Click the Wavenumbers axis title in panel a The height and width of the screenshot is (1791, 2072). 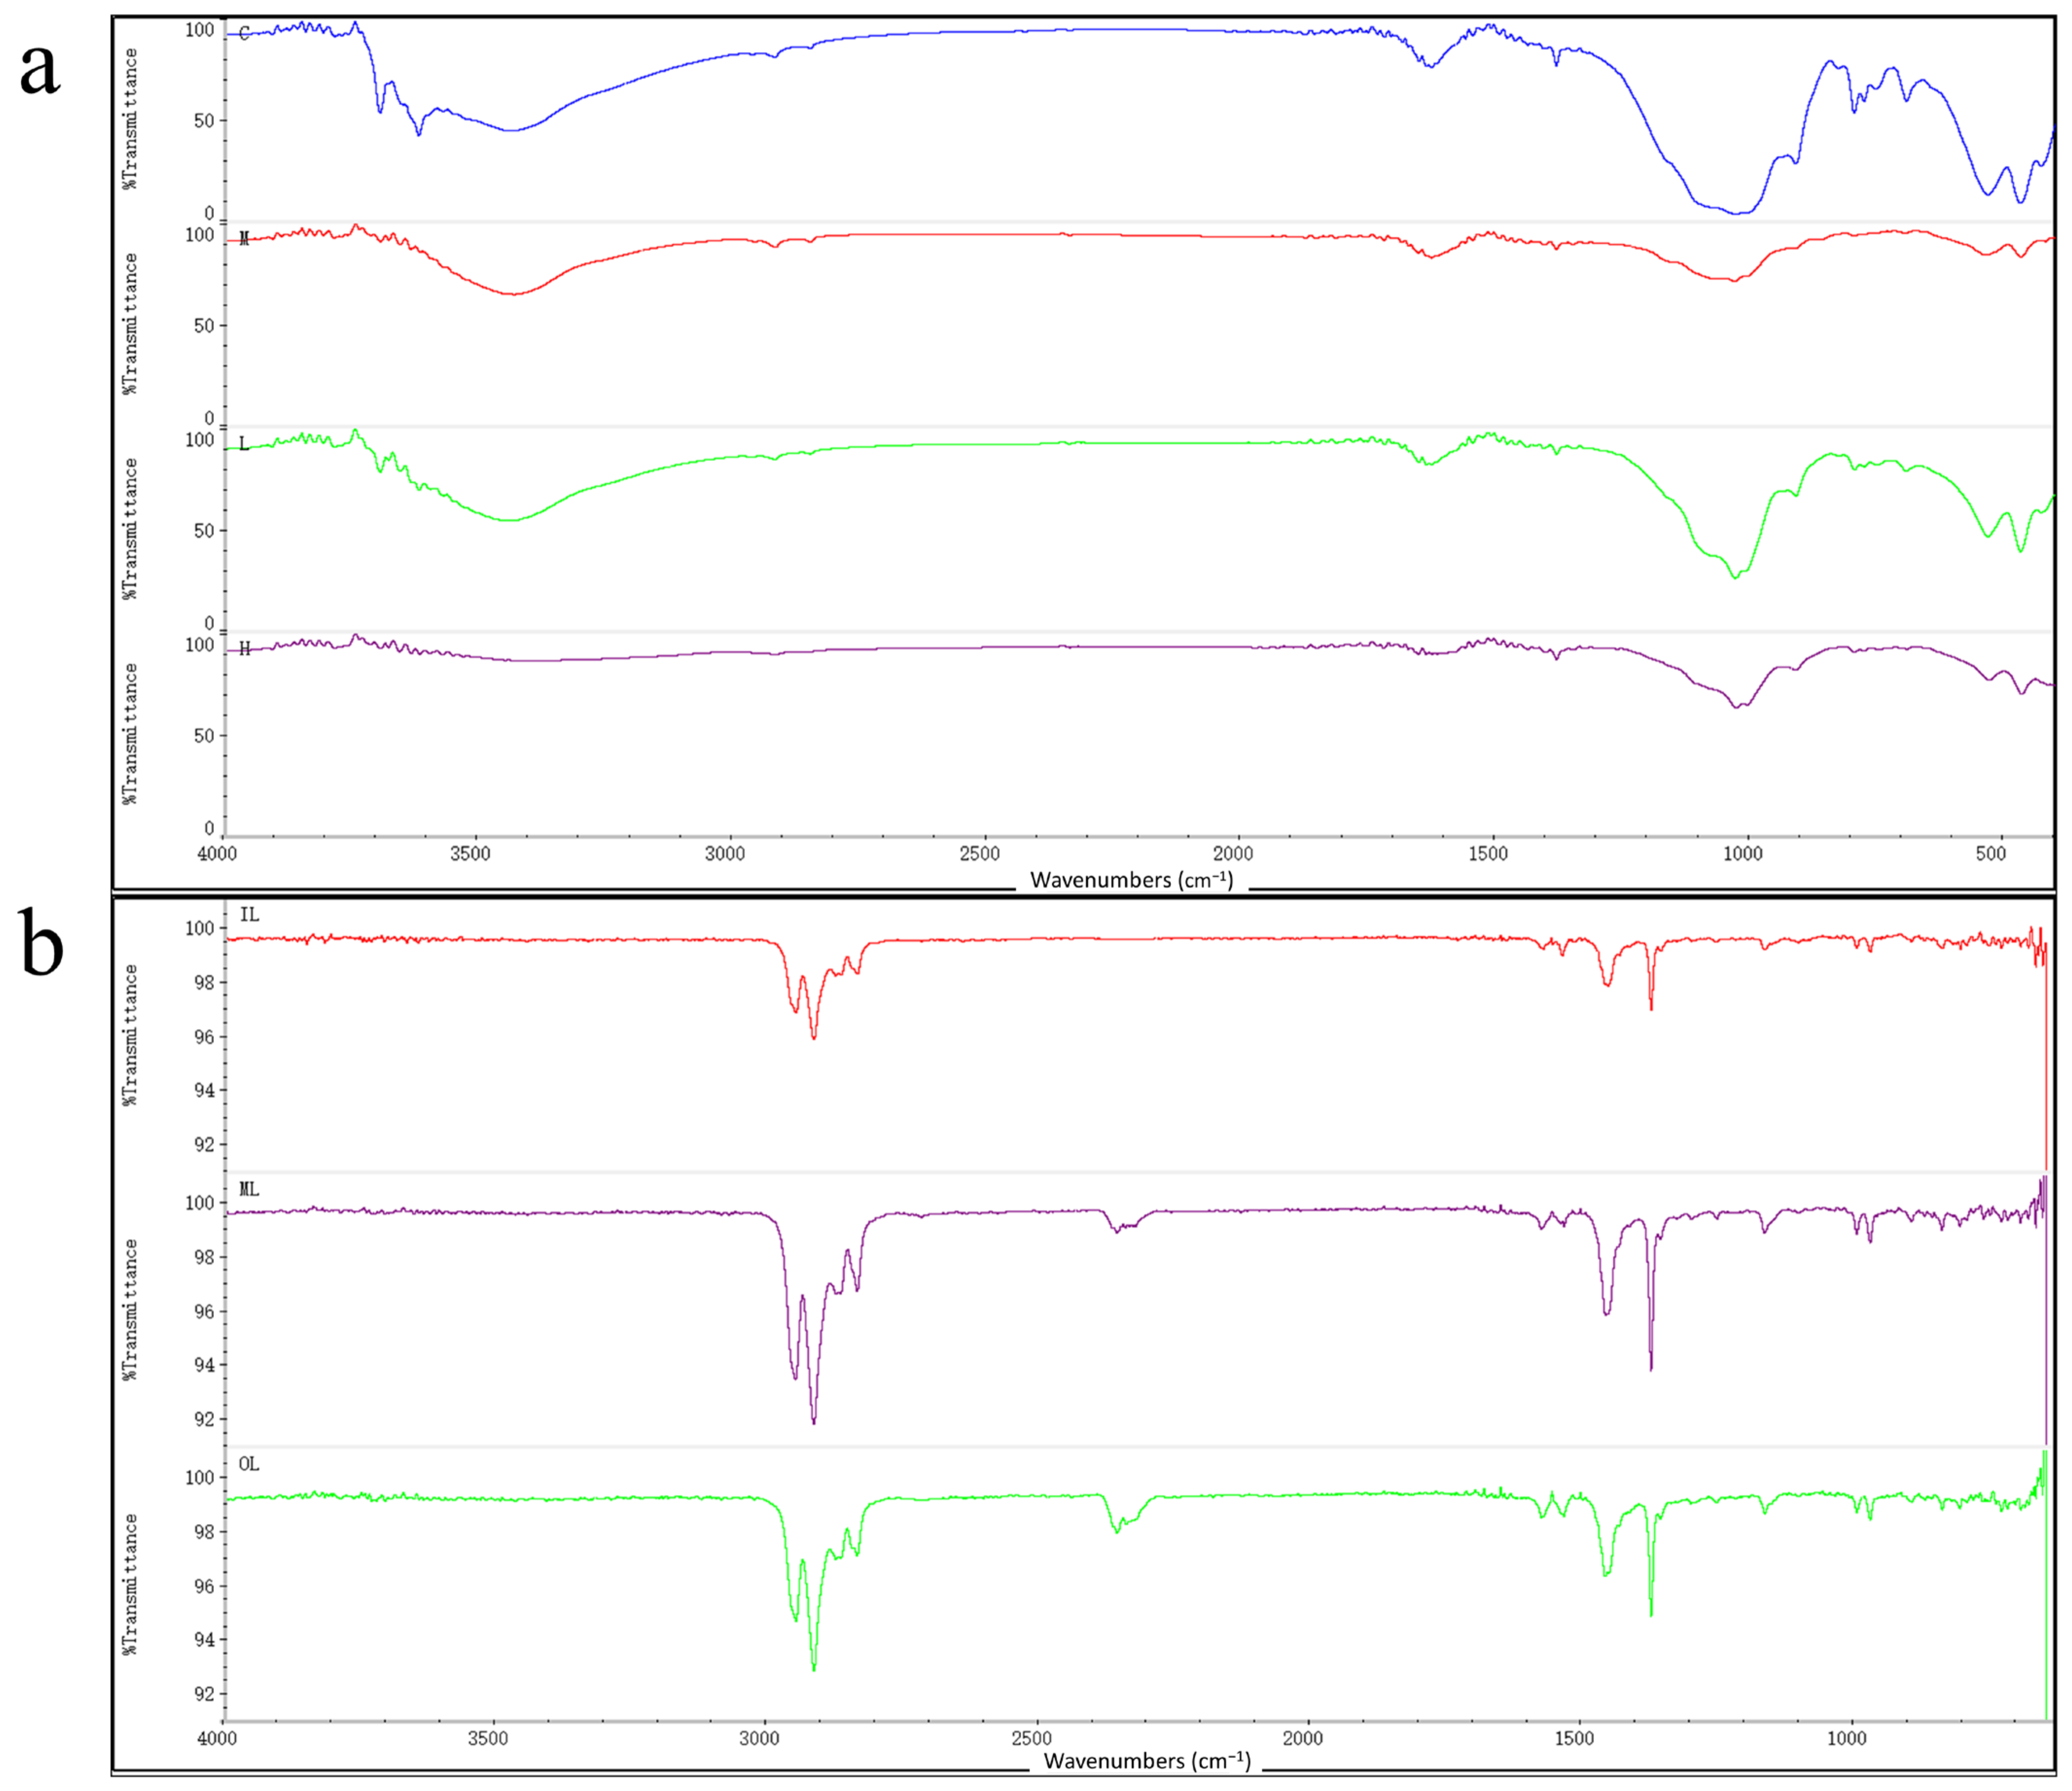[x=1131, y=880]
